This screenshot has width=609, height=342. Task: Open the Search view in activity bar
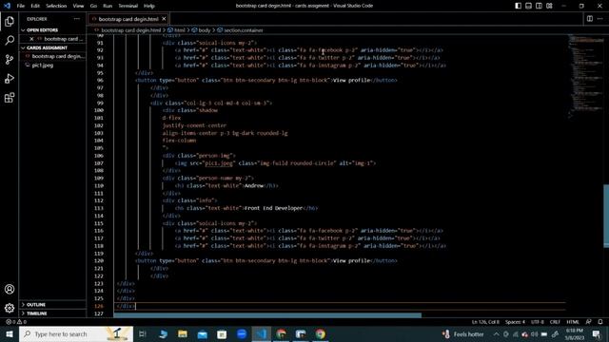click(10, 40)
